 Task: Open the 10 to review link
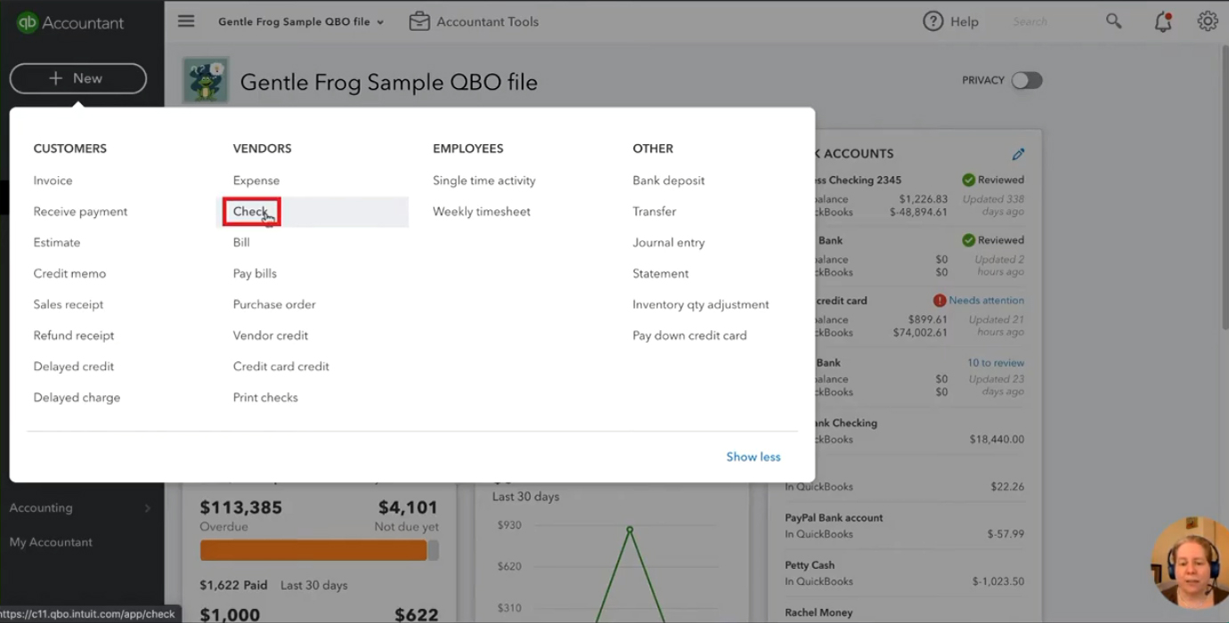(996, 363)
